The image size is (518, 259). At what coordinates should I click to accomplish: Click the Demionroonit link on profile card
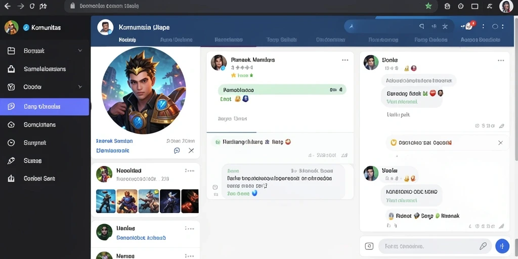click(x=113, y=151)
